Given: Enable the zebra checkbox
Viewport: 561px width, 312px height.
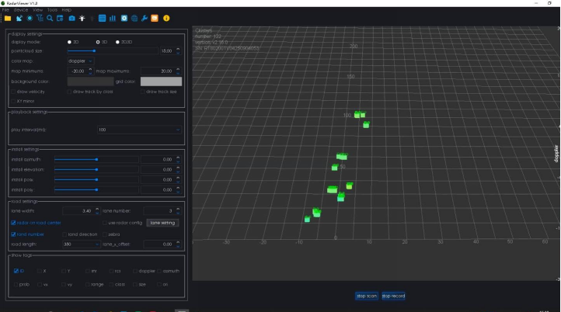Looking at the screenshot, I should click(x=105, y=234).
